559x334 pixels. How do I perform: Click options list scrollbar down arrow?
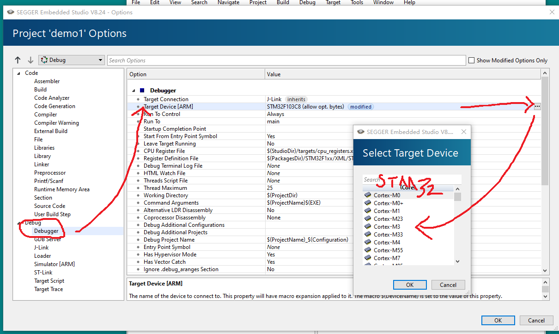click(545, 271)
